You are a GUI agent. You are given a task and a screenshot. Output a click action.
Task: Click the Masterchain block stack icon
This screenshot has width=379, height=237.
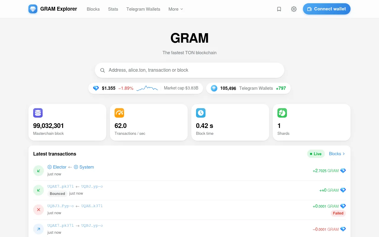tap(38, 113)
